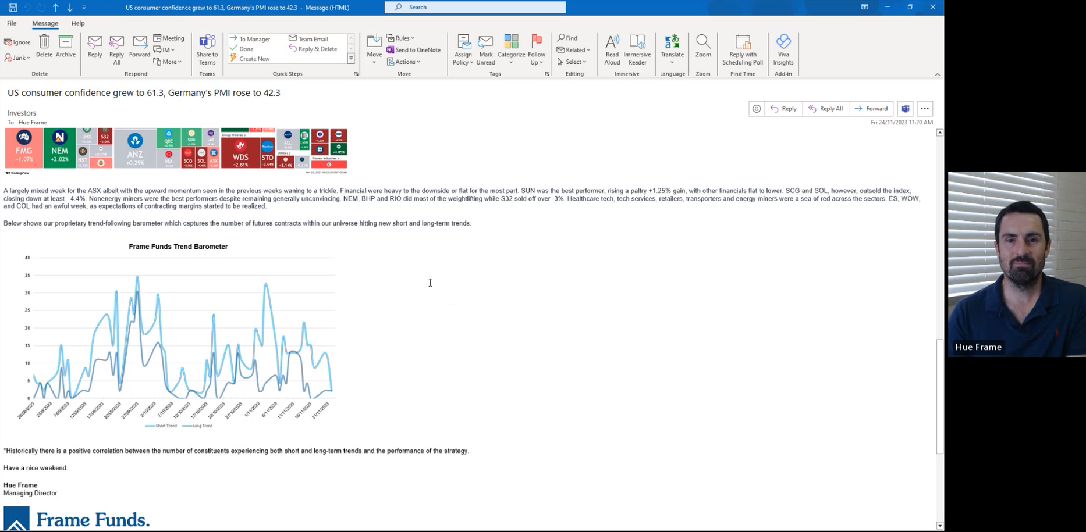
Task: Forward the message from the ribbon
Action: [140, 47]
